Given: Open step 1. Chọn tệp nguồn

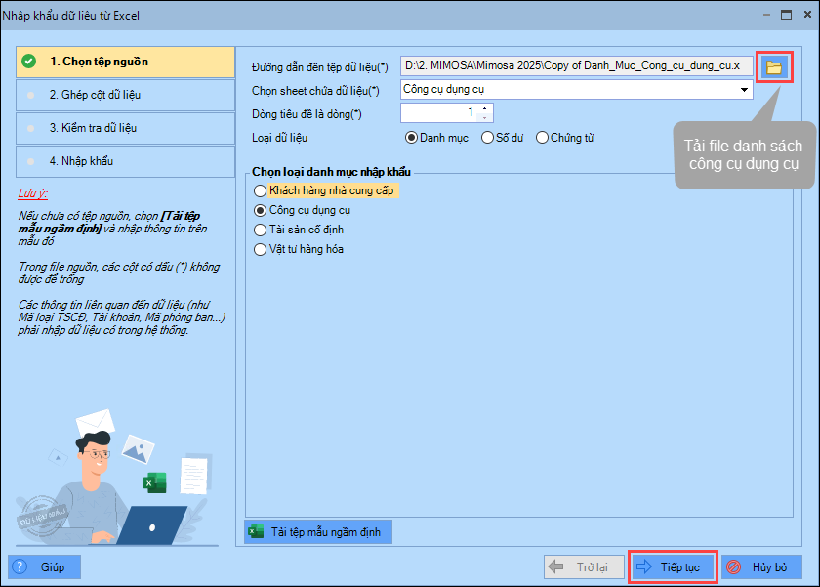Looking at the screenshot, I should coord(126,62).
